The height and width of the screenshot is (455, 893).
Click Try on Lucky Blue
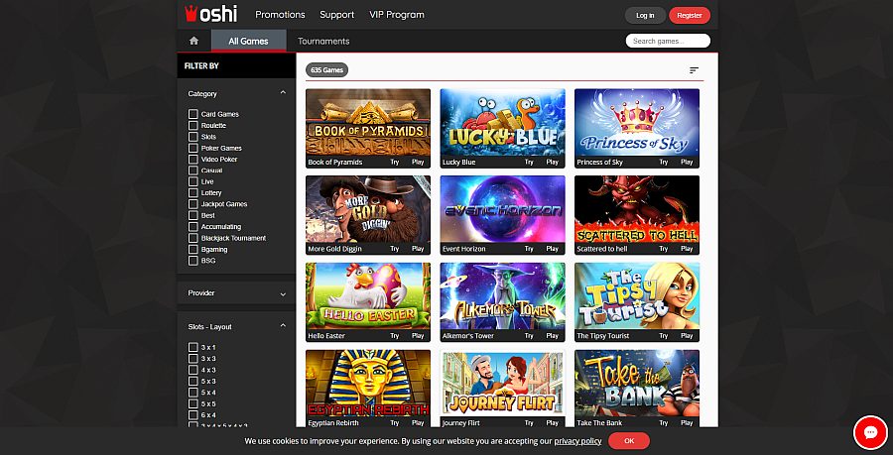click(529, 163)
